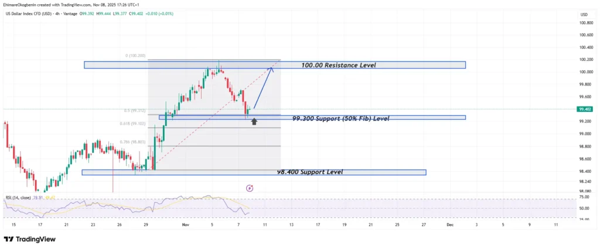Click the 23 date axis label
This screenshot has height=249, width=600.
click(93, 225)
